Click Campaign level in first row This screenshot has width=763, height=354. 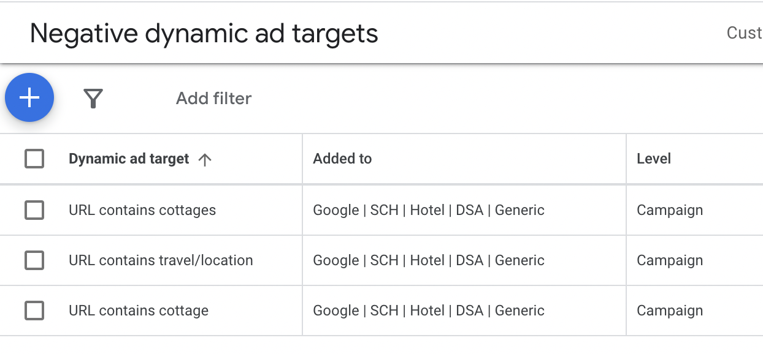(670, 210)
